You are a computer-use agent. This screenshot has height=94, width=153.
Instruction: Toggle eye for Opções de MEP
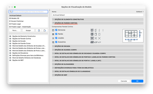(10, 60)
